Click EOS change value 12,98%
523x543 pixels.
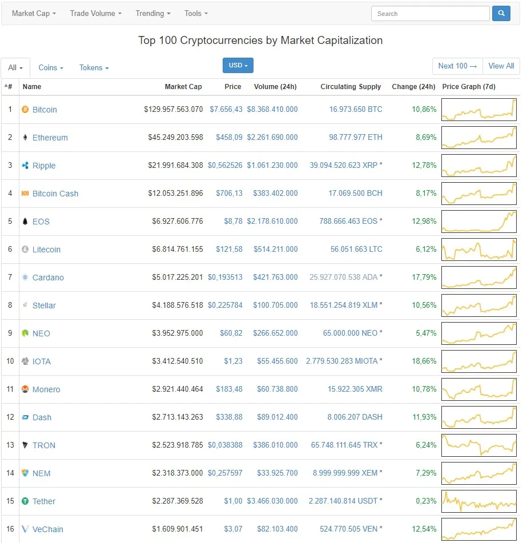(x=424, y=221)
